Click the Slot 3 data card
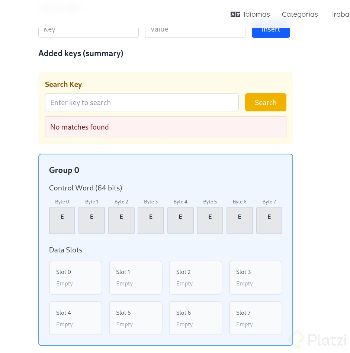The height and width of the screenshot is (353, 350). tap(256, 278)
